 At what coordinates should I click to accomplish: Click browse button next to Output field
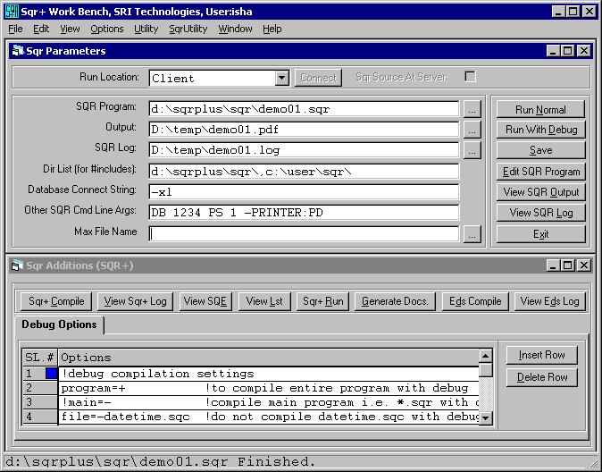[x=472, y=130]
